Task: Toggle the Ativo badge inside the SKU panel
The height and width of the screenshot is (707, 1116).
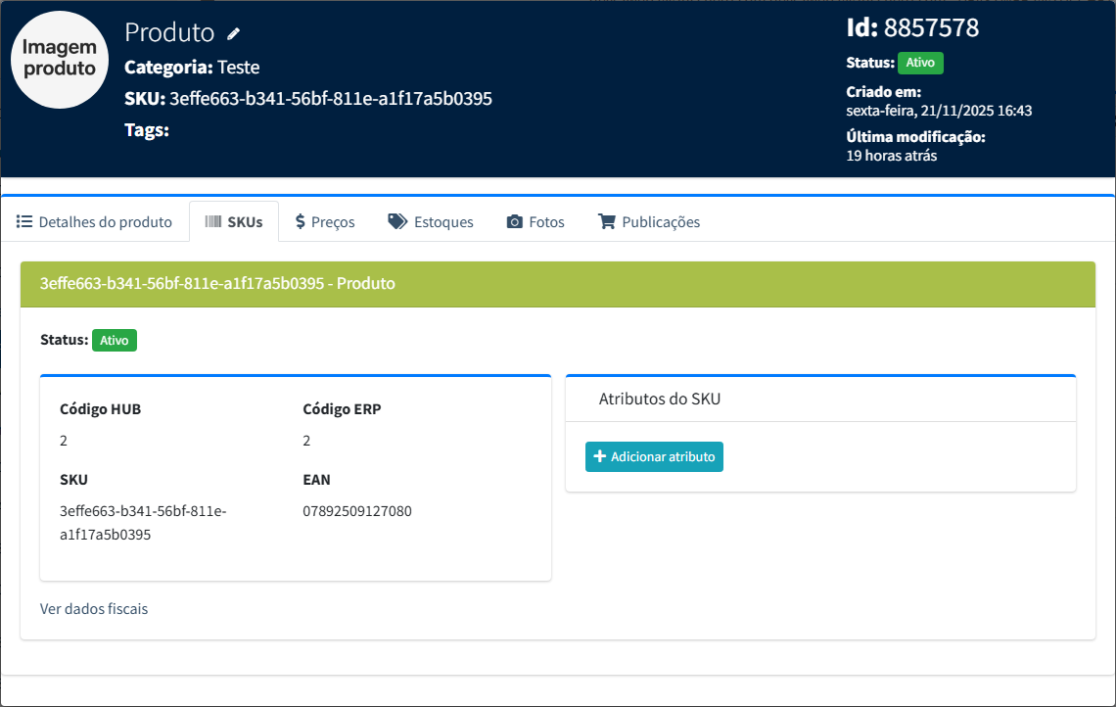Action: pyautogui.click(x=115, y=341)
